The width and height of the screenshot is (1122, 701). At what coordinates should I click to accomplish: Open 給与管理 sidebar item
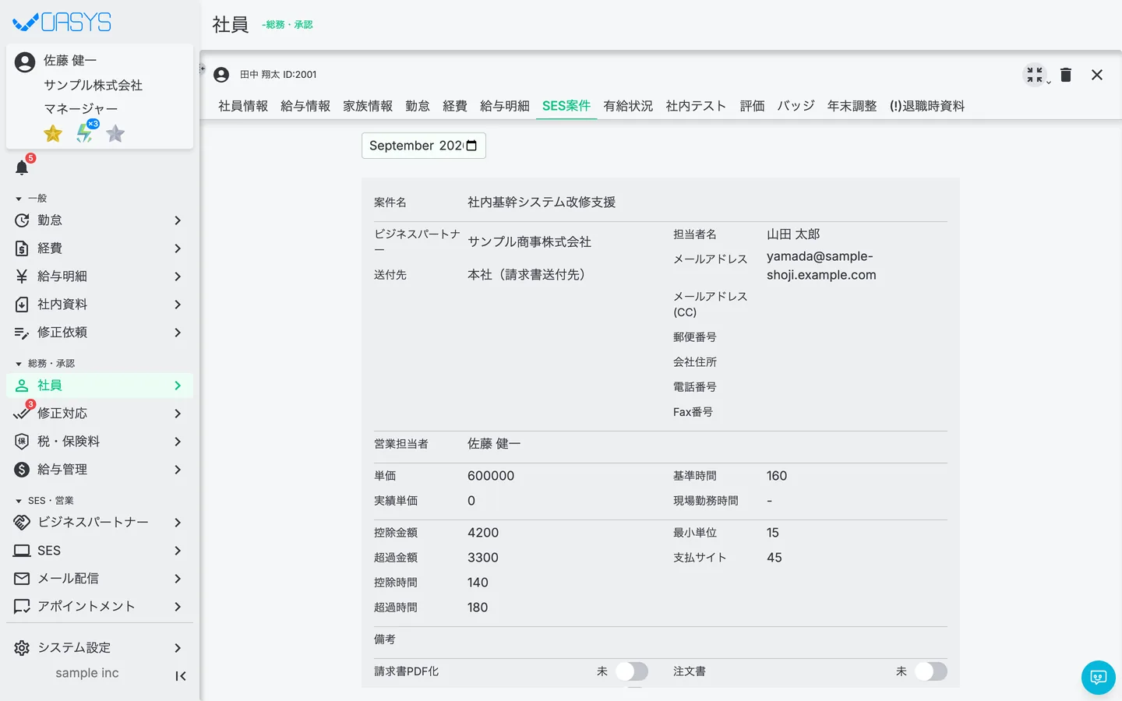pyautogui.click(x=100, y=470)
